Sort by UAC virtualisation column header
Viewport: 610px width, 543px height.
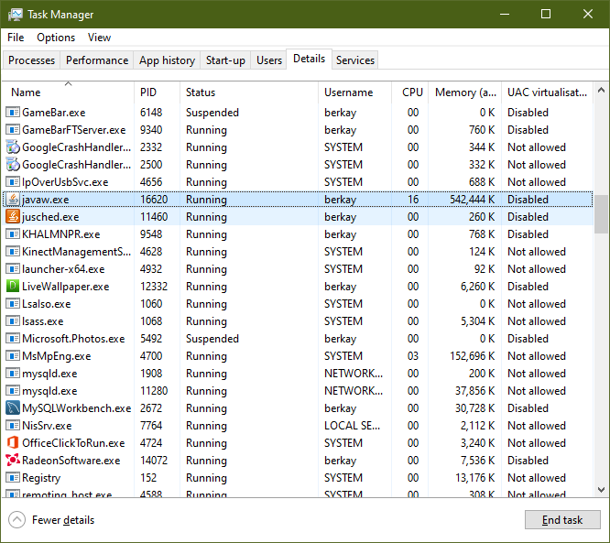[547, 92]
